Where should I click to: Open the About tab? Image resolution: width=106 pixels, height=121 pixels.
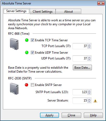tap(68, 12)
